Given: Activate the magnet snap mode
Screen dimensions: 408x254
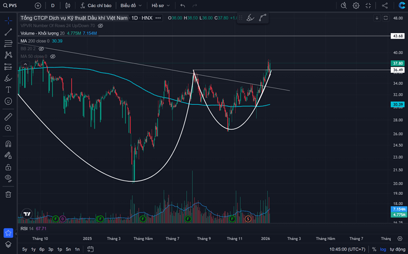Looking at the screenshot, I should point(8,143).
